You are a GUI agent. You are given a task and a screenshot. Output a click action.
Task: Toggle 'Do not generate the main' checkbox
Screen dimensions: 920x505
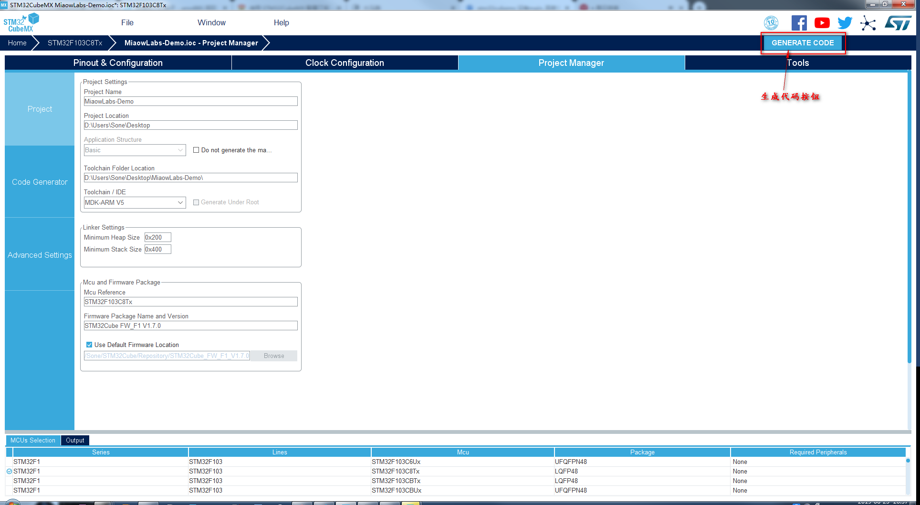[x=196, y=150]
